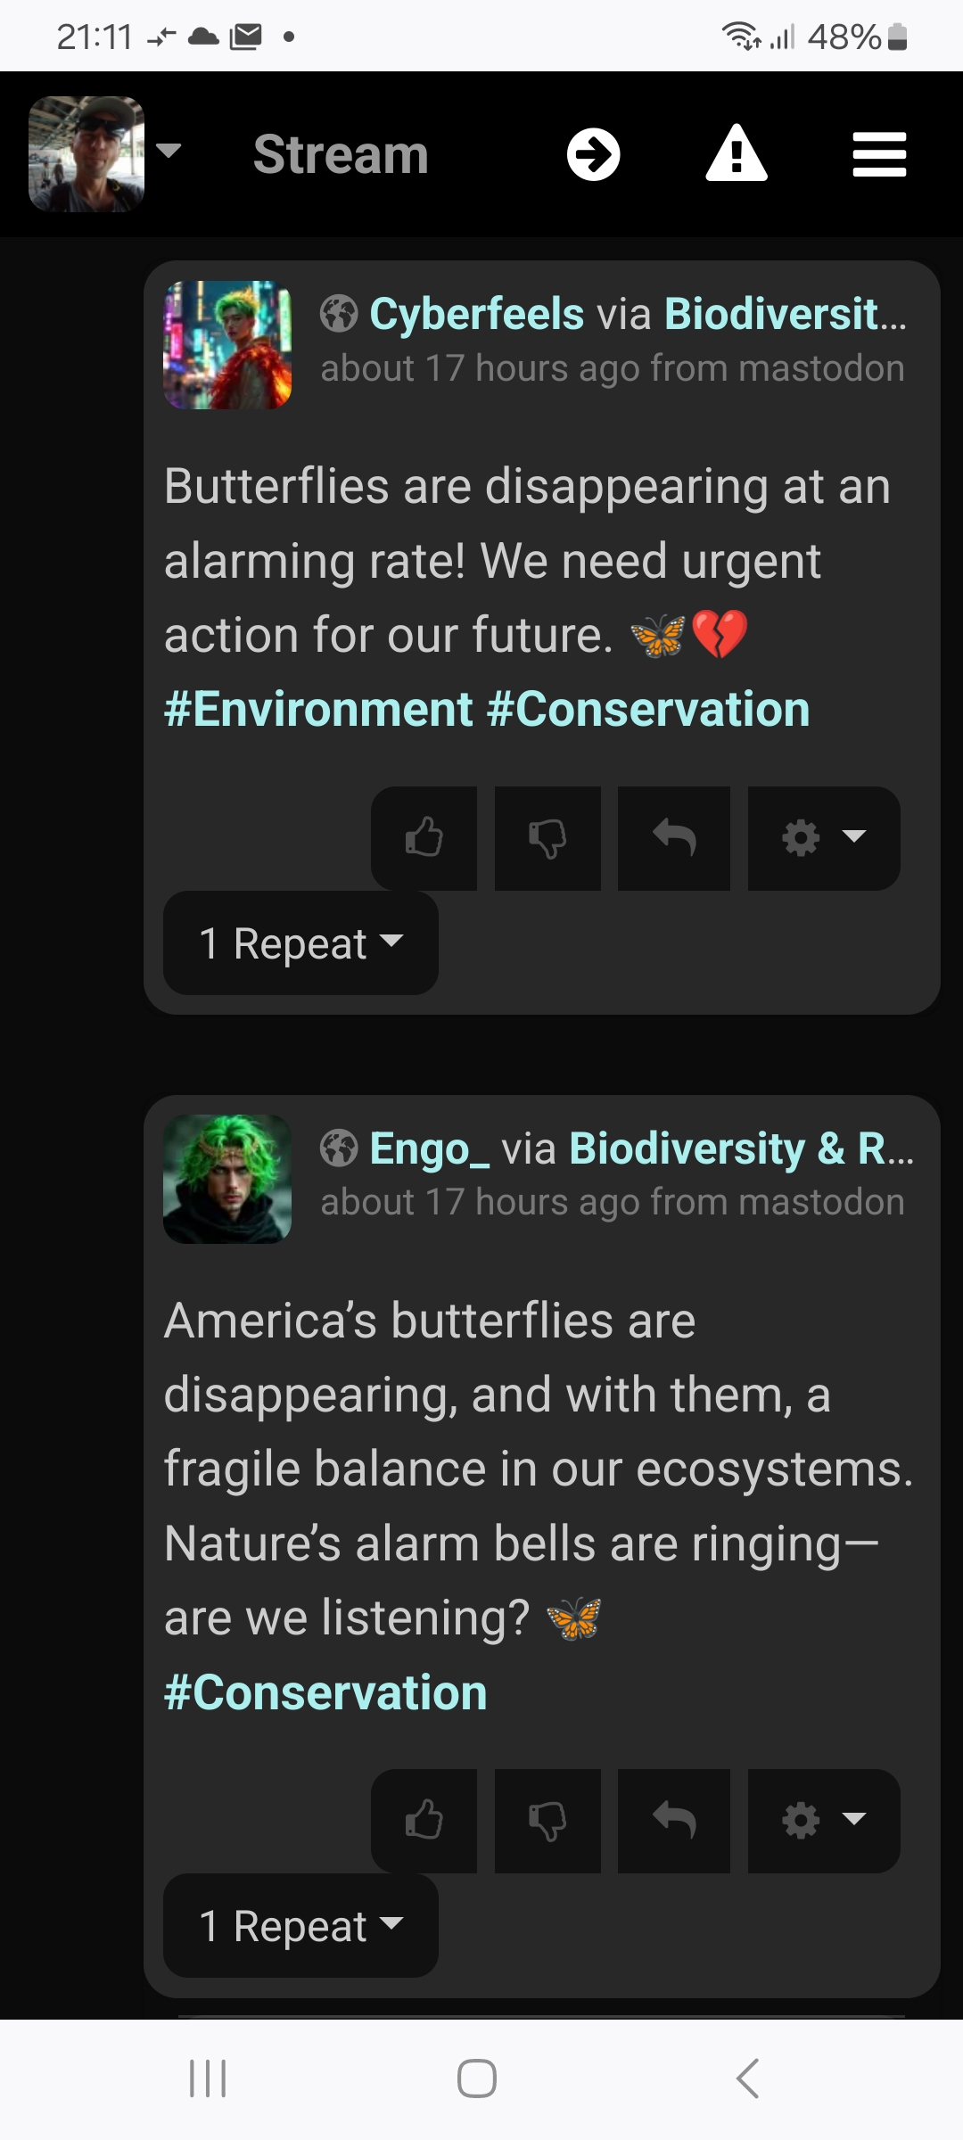The height and width of the screenshot is (2140, 963).
Task: Expand the profile avatar dropdown arrow
Action: pos(169,150)
